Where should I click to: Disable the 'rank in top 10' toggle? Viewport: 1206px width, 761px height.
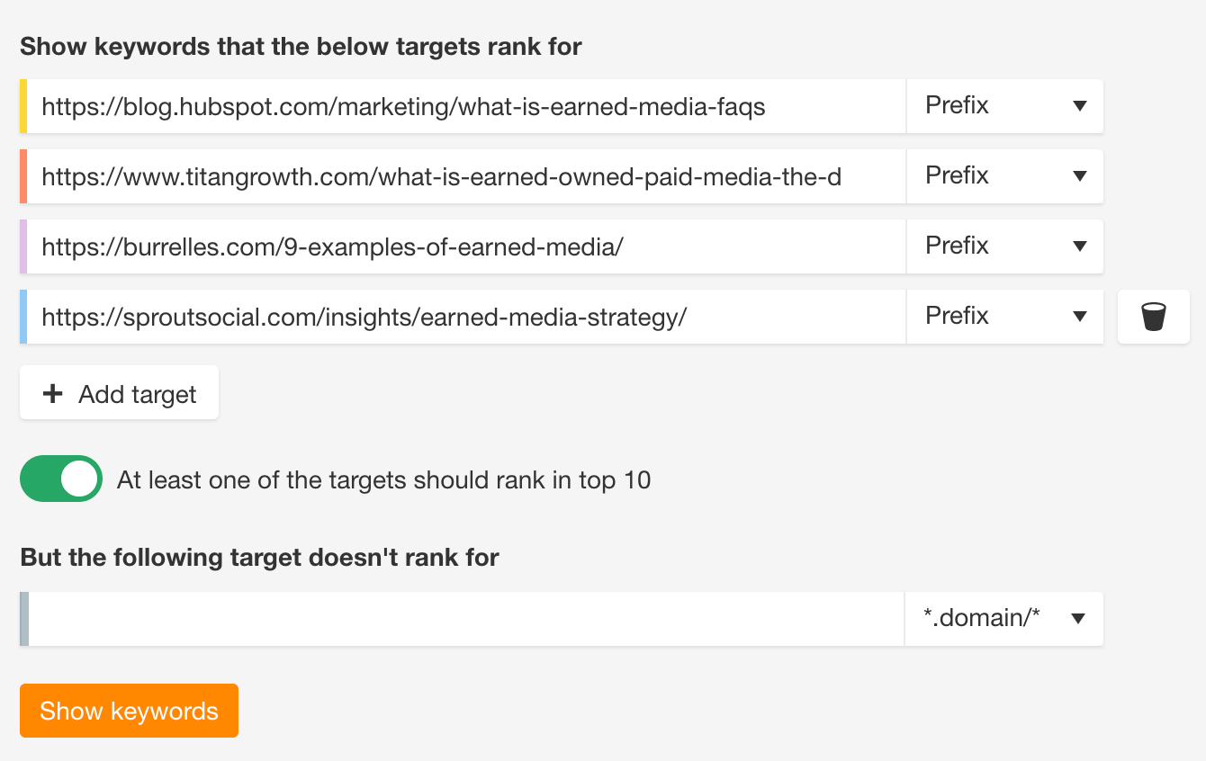60,479
